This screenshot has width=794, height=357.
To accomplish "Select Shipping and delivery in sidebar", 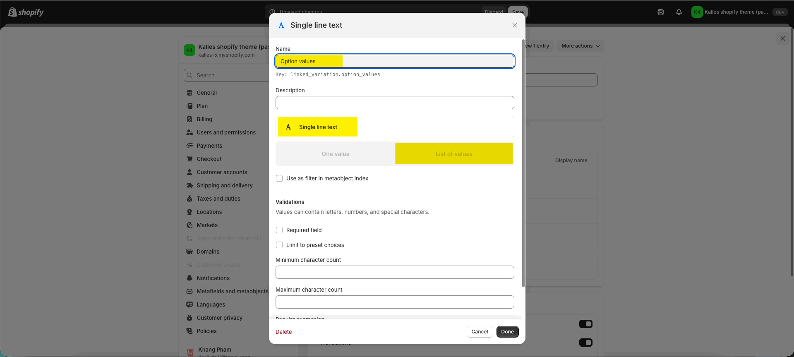I will [224, 185].
